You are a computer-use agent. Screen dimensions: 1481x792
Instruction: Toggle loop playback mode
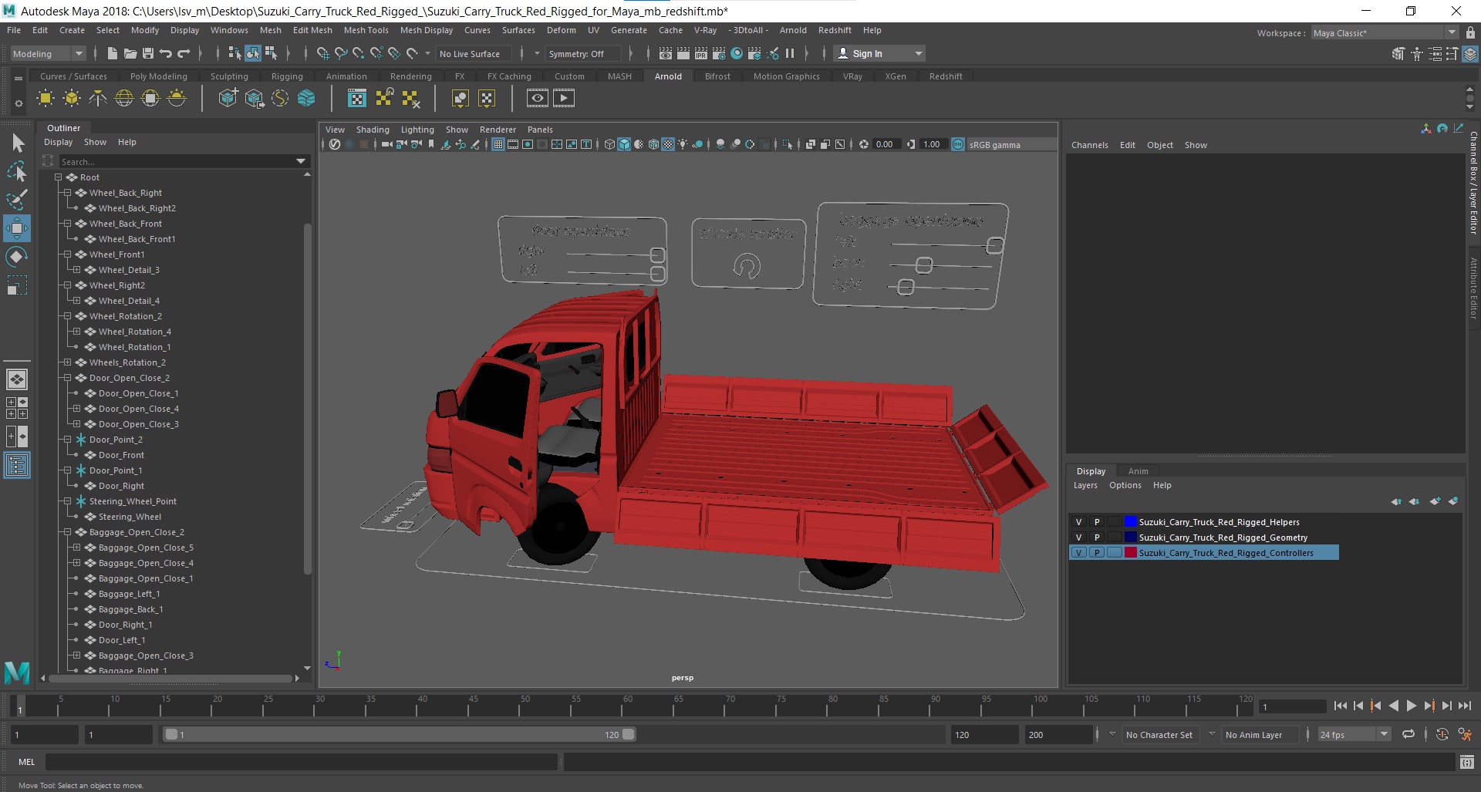1408,734
